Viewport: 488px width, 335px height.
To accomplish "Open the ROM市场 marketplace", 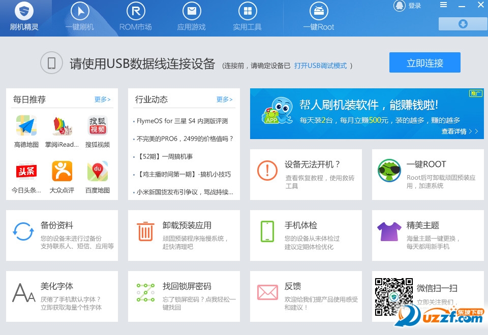I will tap(135, 15).
